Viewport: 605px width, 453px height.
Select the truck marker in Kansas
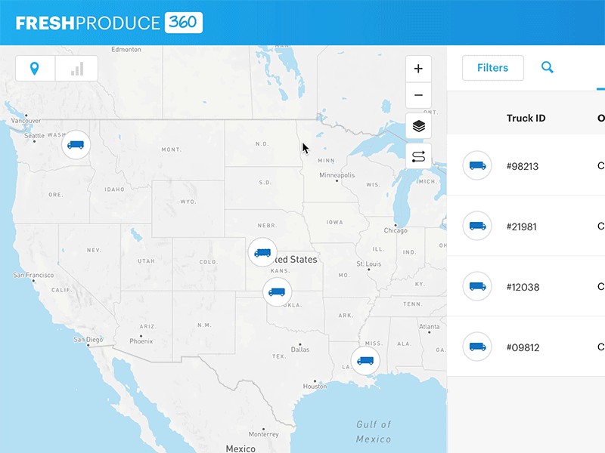pyautogui.click(x=263, y=253)
